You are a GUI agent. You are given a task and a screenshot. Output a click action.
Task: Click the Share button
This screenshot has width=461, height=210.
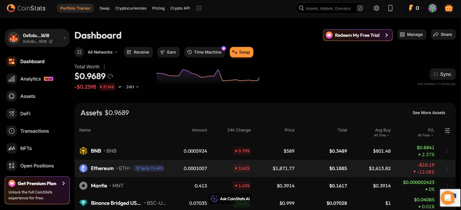(x=443, y=34)
